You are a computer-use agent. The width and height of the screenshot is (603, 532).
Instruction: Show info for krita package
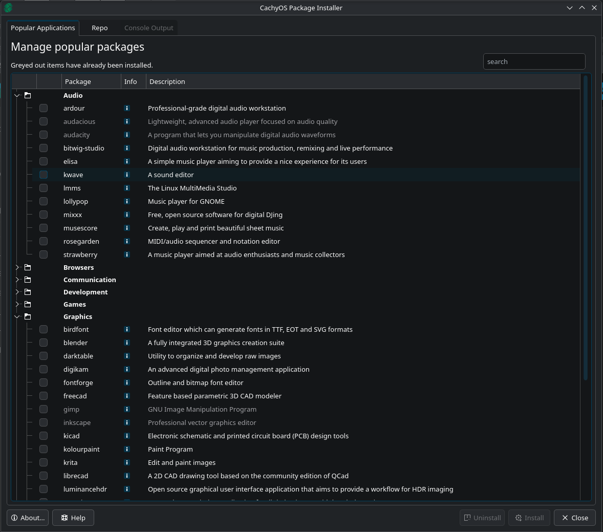(x=127, y=462)
